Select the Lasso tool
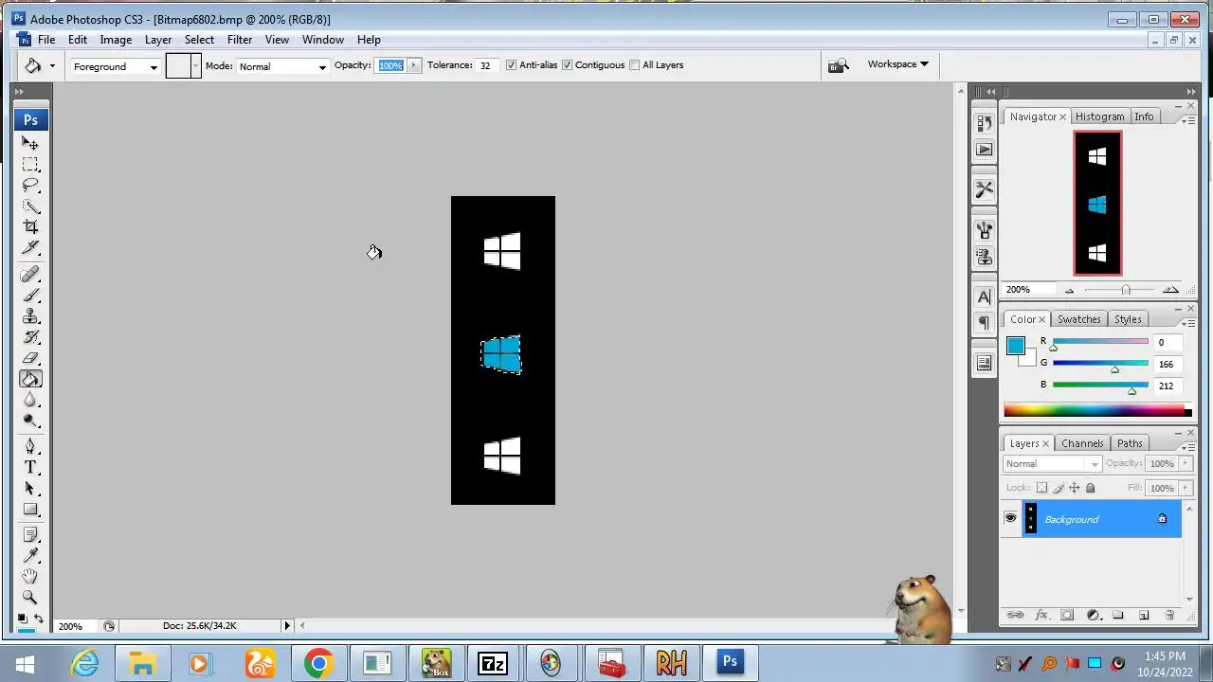The image size is (1213, 682). click(x=30, y=185)
